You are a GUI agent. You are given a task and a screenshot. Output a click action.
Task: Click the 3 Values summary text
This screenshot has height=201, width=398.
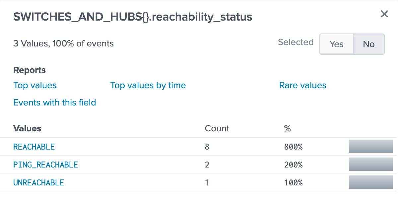pos(63,43)
